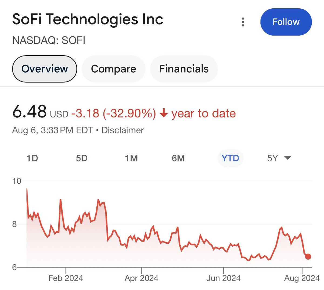Viewport: 324px width, 290px height.
Task: Select the 6M time range
Action: click(178, 158)
